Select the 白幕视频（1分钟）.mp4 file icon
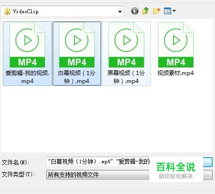This screenshot has width=215, height=194. click(x=77, y=45)
